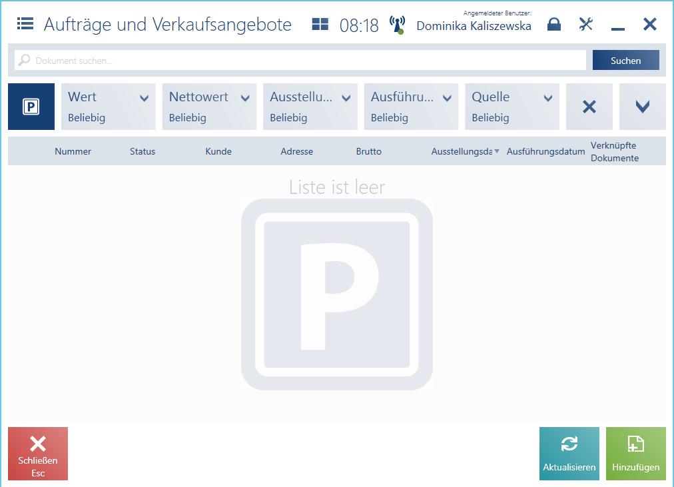Expand the Ausführungsdatum filter dropdown
The image size is (674, 487).
click(x=411, y=107)
